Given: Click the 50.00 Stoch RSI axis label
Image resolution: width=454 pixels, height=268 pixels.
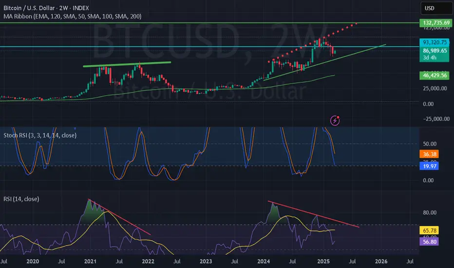Looking at the screenshot, I should [429, 144].
